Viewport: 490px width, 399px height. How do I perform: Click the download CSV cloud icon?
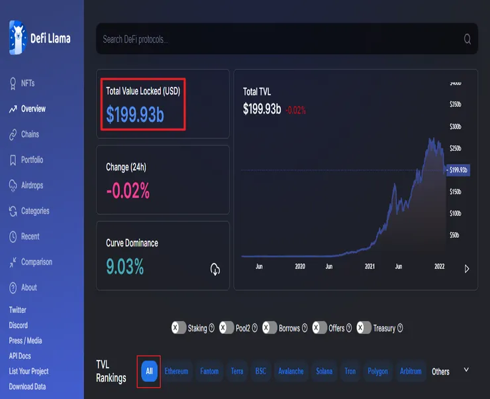pyautogui.click(x=215, y=269)
